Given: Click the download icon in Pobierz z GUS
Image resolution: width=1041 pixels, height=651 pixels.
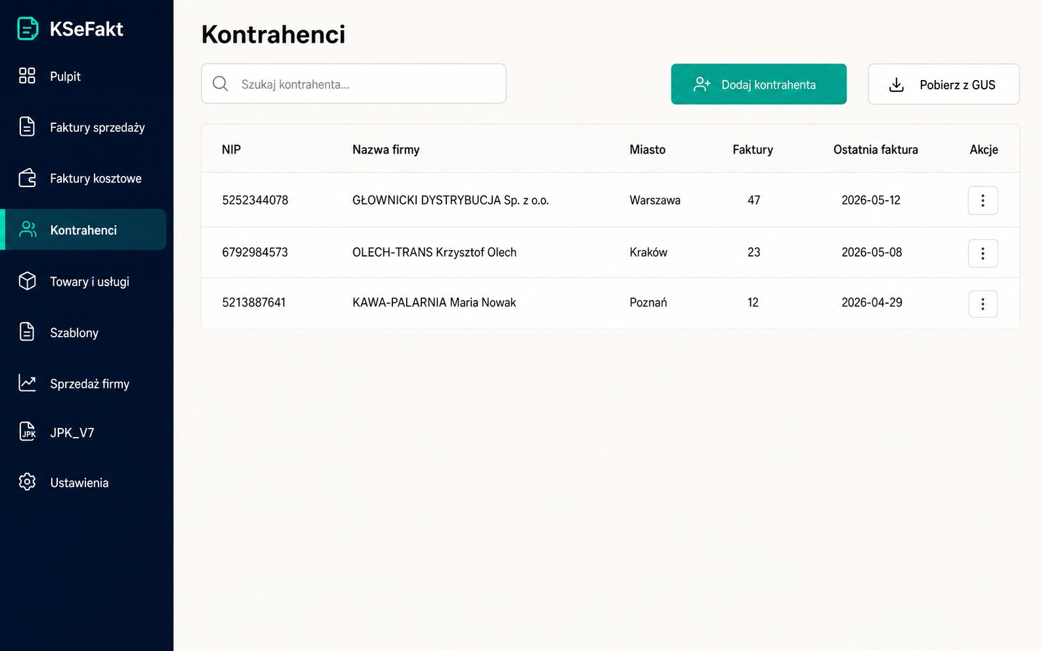Looking at the screenshot, I should coord(897,85).
